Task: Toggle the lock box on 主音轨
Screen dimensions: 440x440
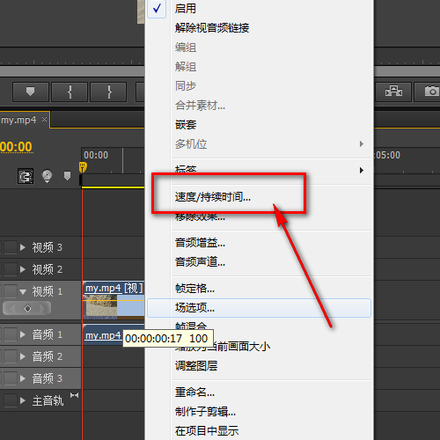Action: 11,400
